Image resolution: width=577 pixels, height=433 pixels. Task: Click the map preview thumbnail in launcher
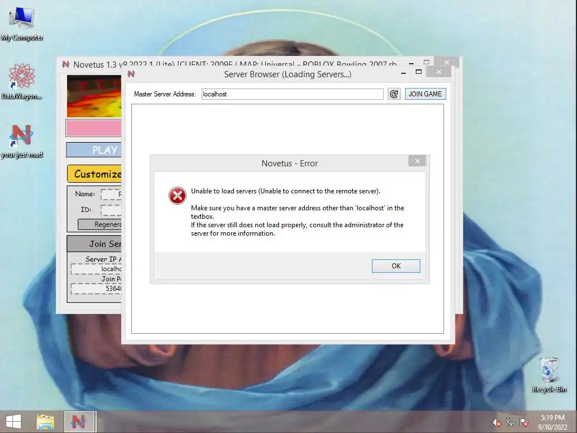click(94, 96)
